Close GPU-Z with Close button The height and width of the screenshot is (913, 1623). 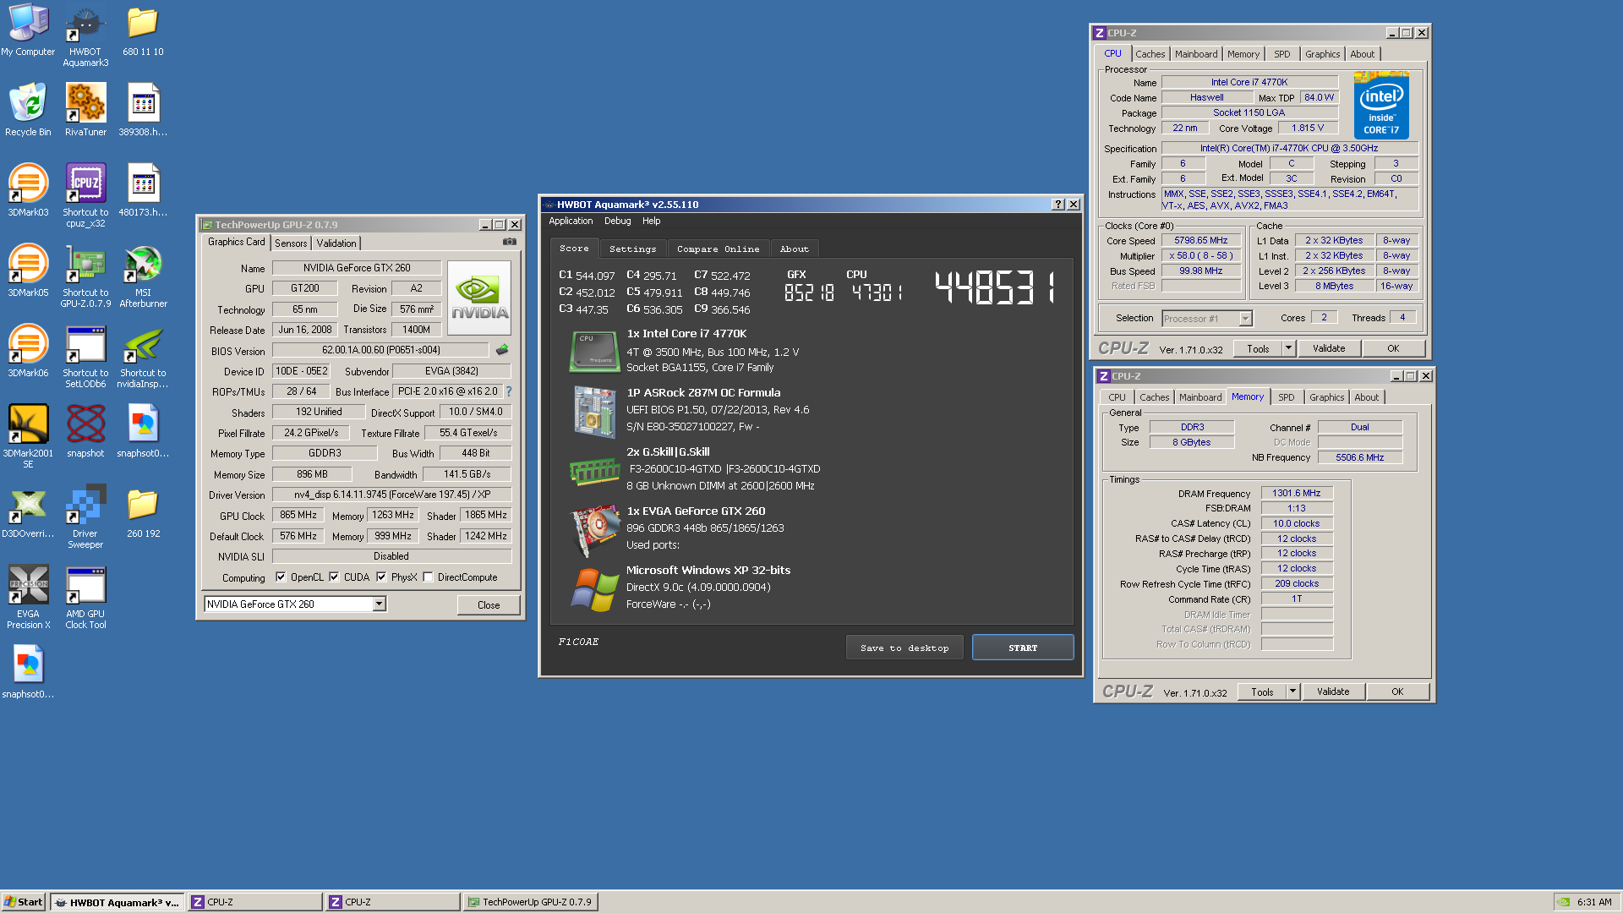click(489, 605)
